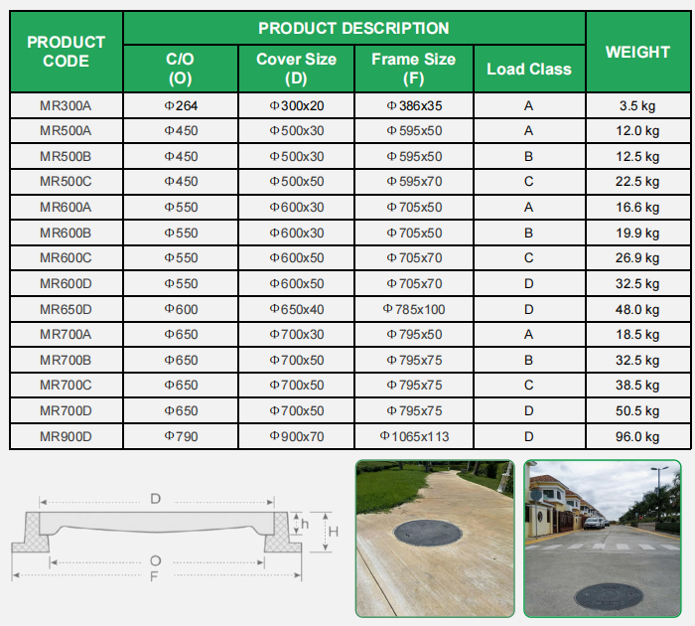695x626 pixels.
Task: Open the street manhole cover photo
Action: 605,538
